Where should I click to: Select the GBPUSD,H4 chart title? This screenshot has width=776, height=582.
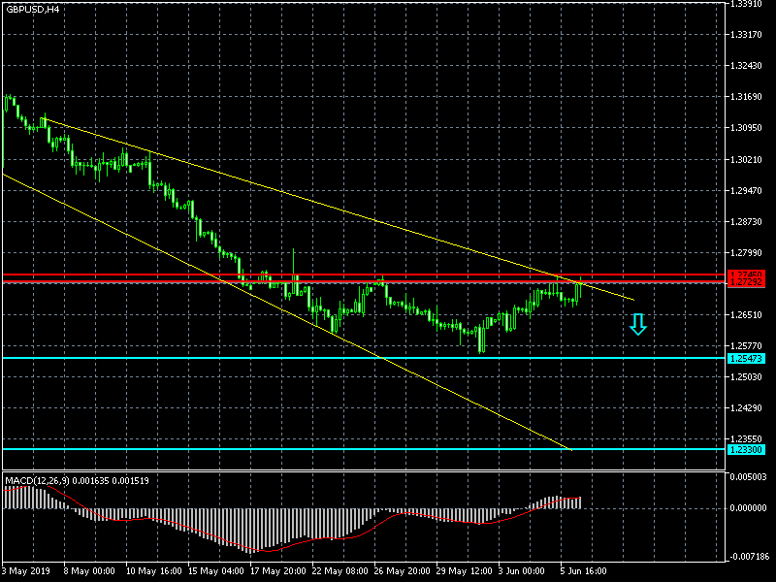[x=32, y=9]
